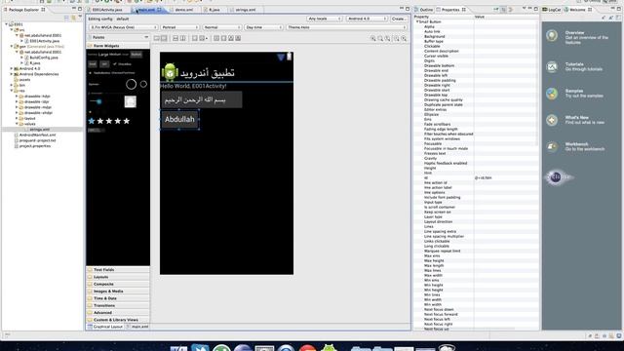Screen dimensions: 624x351
Task: Click the Link with Editor icon in Package Explorer
Action: pos(74,18)
